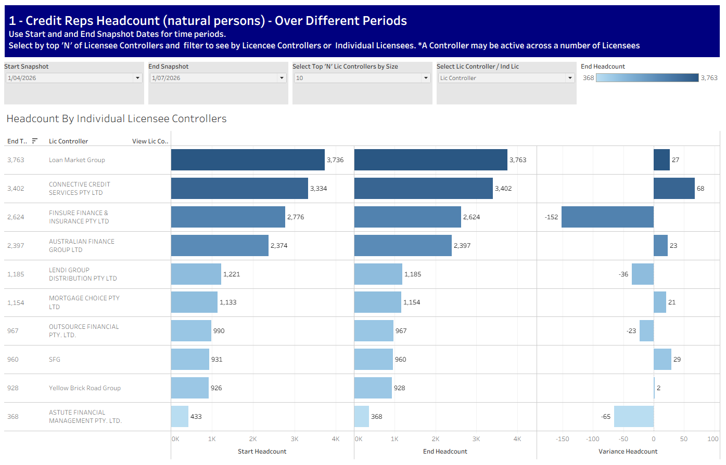
Task: Select AUSTRALIAN FINANCE GROUP LTD label
Action: [x=82, y=246]
